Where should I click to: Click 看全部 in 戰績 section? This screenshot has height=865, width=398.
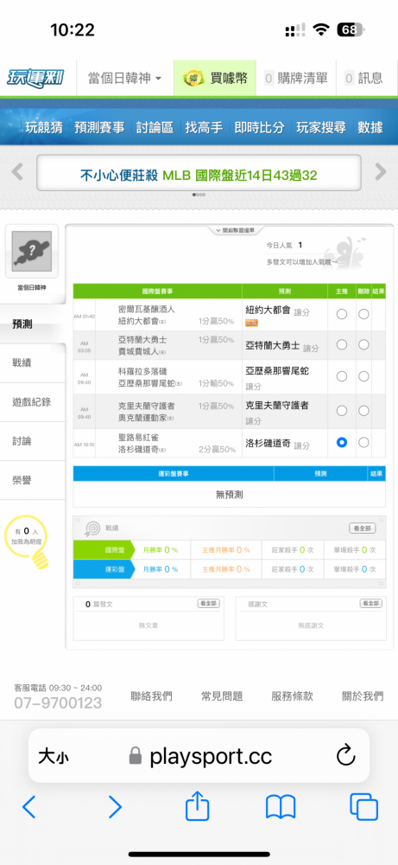(x=363, y=529)
